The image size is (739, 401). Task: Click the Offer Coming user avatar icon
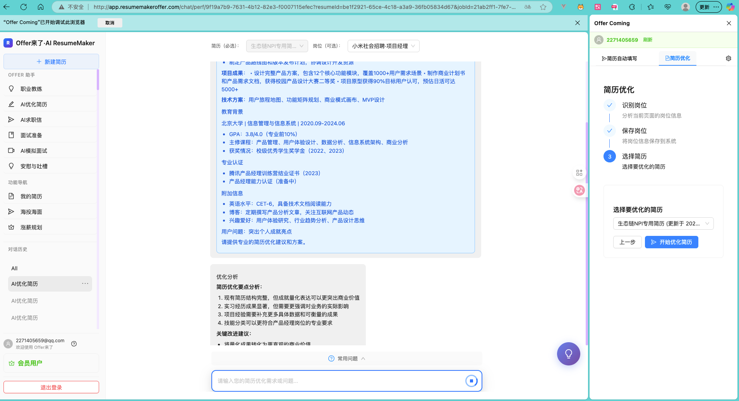[599, 40]
